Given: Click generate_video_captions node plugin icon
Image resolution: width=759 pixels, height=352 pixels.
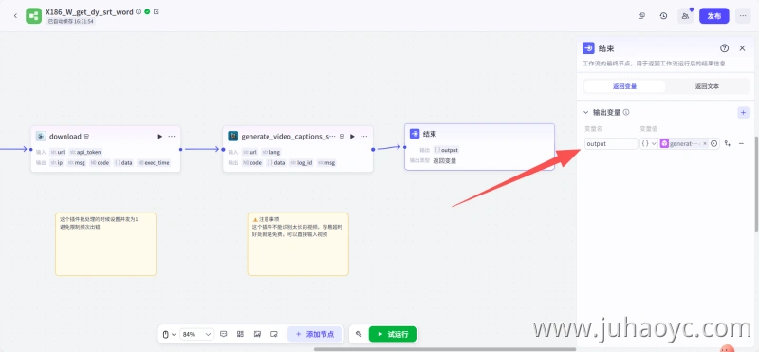Looking at the screenshot, I should point(233,137).
